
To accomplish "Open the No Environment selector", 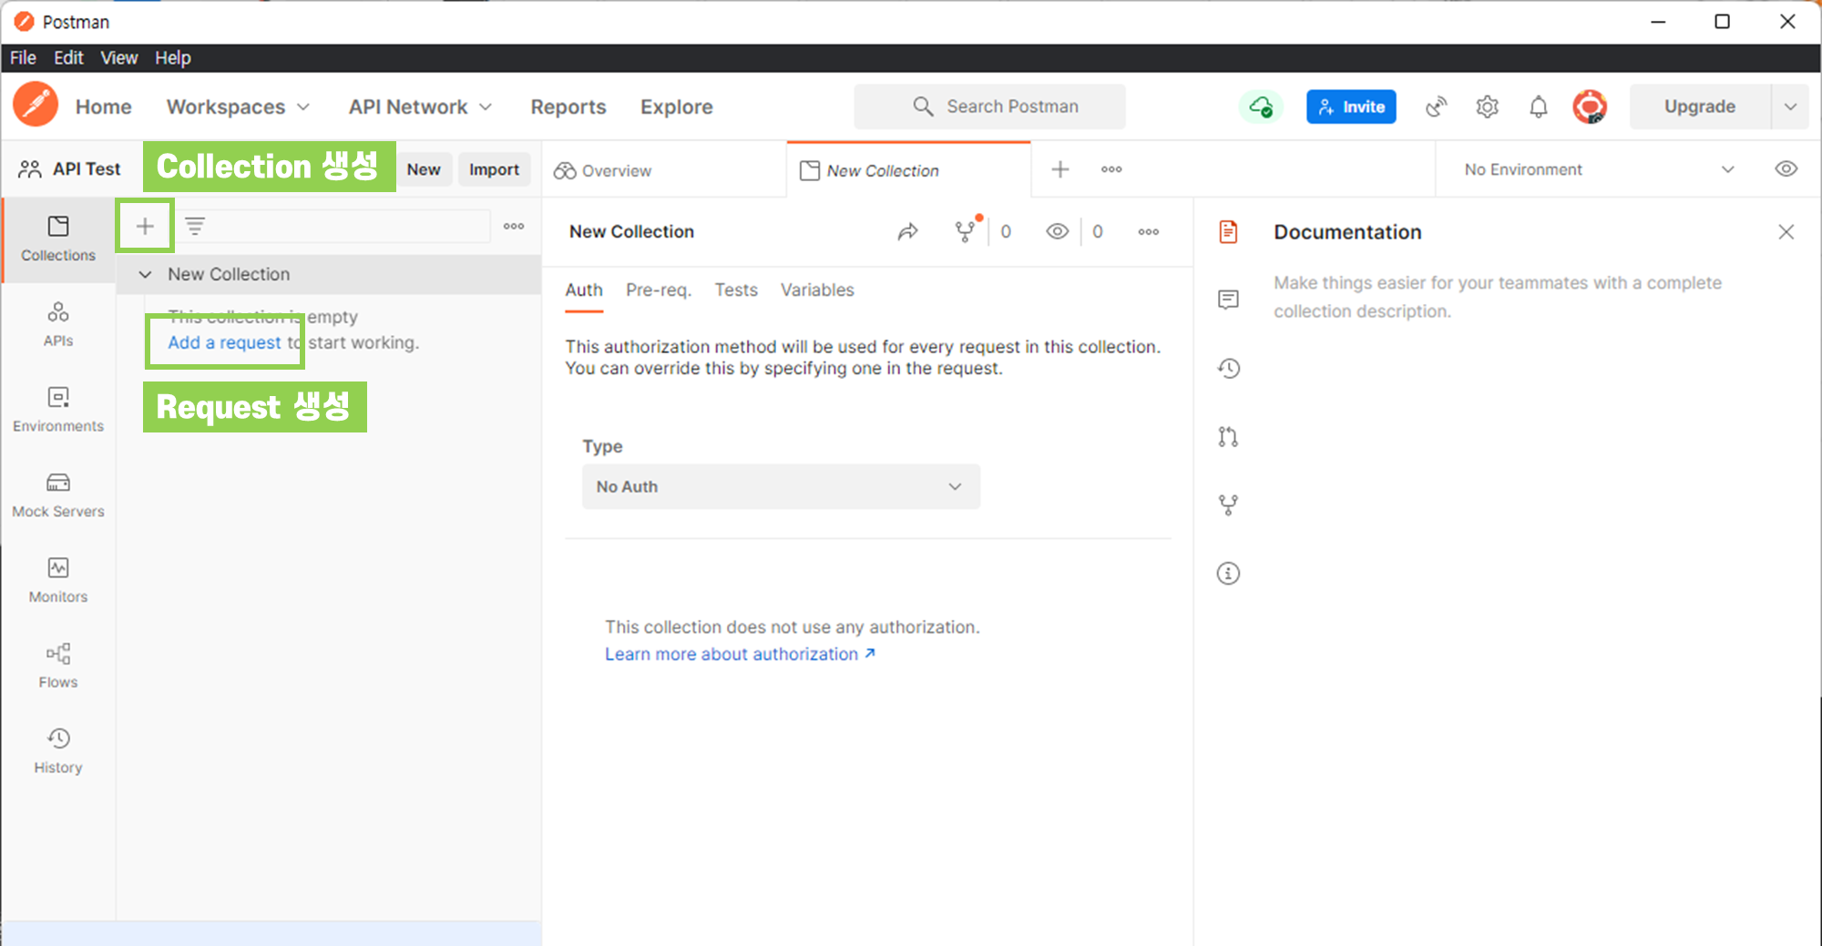I will (1599, 169).
